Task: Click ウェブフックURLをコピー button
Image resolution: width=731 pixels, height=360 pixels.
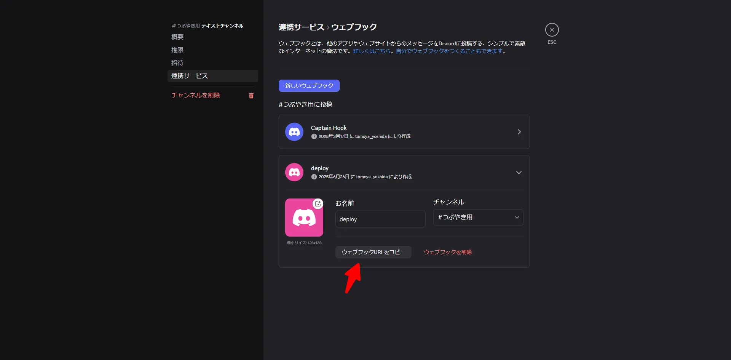Action: (373, 252)
